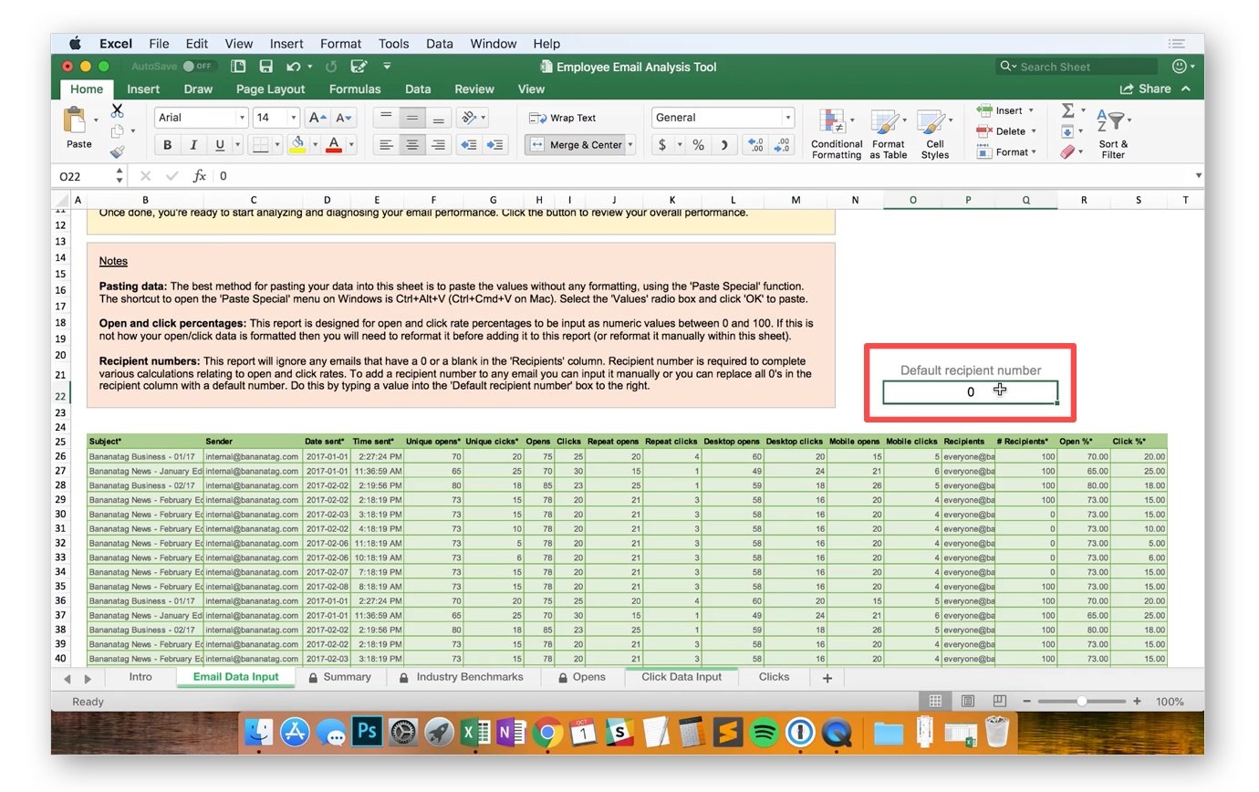Click the Top Align icon
The width and height of the screenshot is (1259, 792).
click(x=386, y=118)
